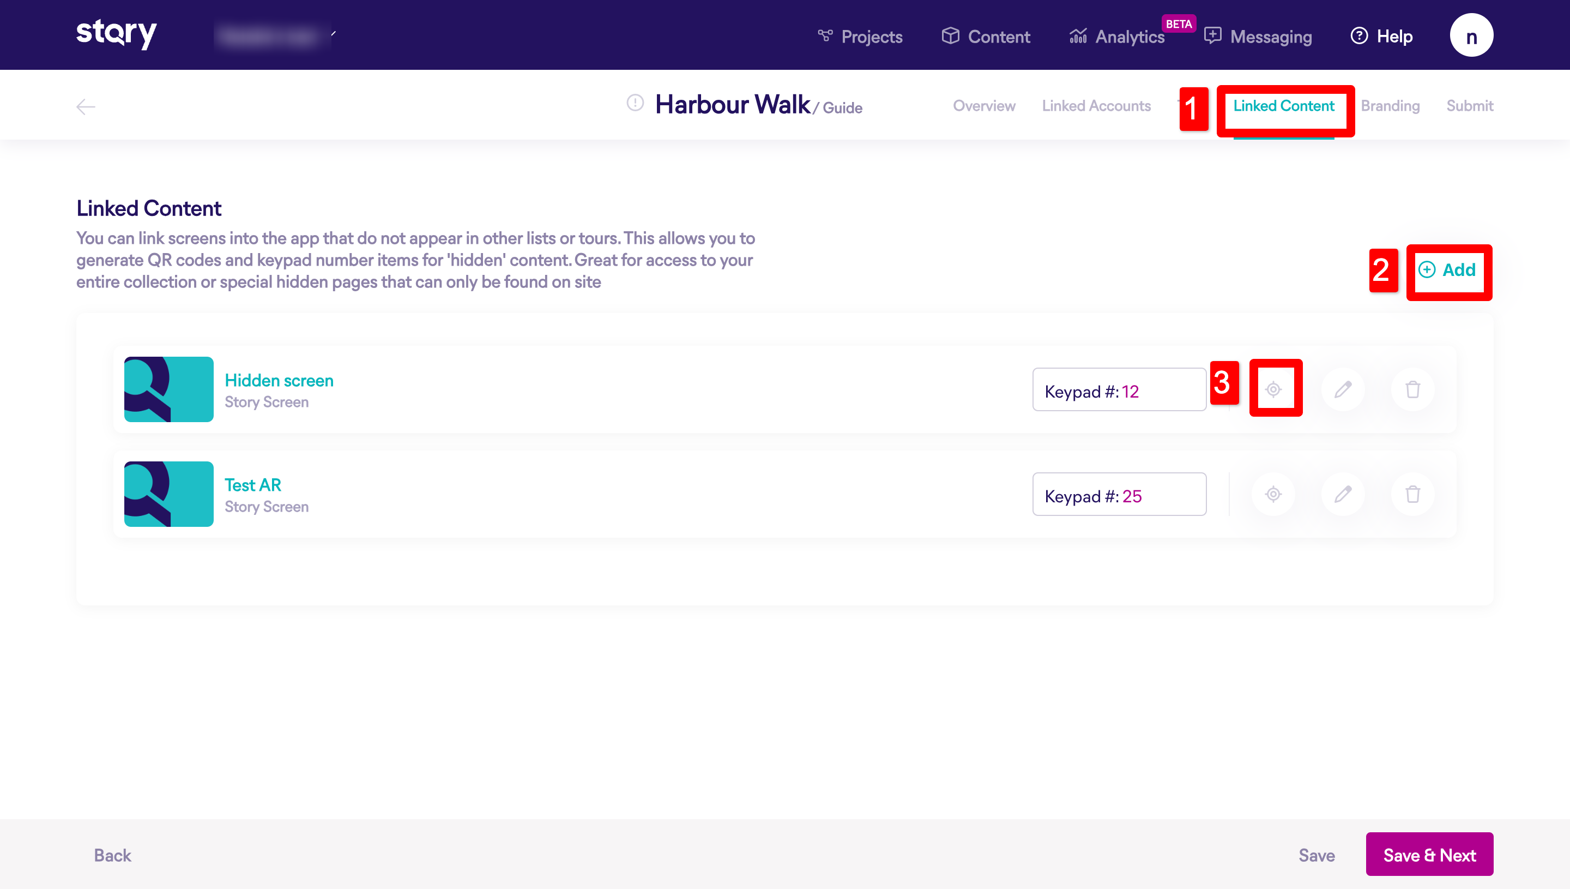Edit the Hidden screen entry with pencil
Image resolution: width=1570 pixels, height=889 pixels.
(1343, 389)
